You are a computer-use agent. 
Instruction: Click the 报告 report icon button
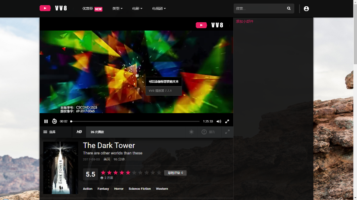(x=208, y=132)
